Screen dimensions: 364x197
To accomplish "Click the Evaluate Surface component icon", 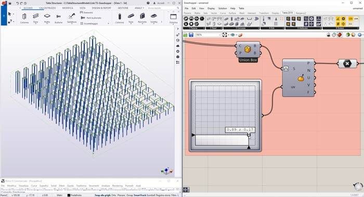I will point(301,78).
